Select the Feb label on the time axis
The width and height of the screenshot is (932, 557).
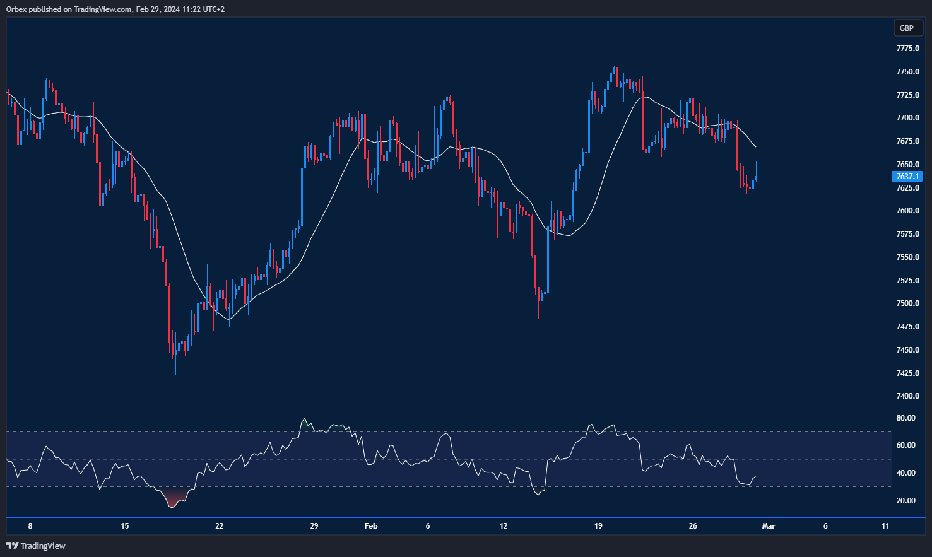click(x=371, y=526)
